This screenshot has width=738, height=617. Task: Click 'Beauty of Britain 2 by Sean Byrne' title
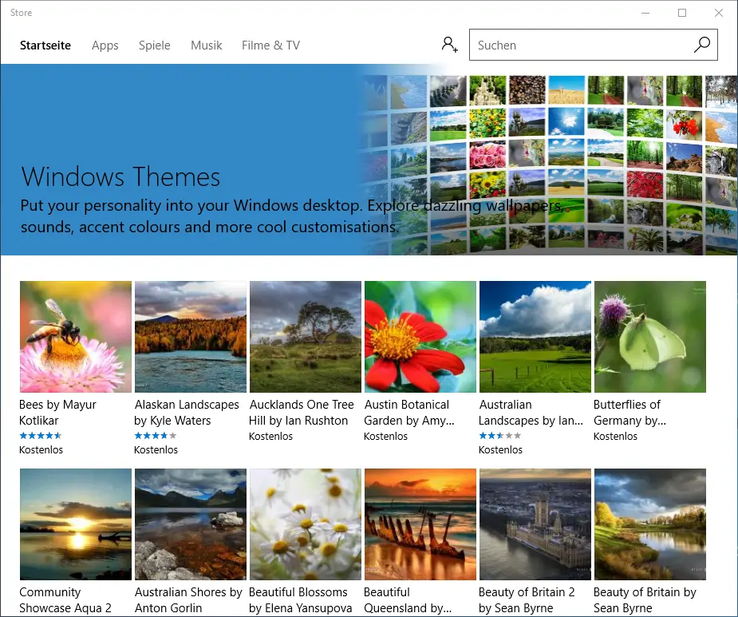[527, 600]
